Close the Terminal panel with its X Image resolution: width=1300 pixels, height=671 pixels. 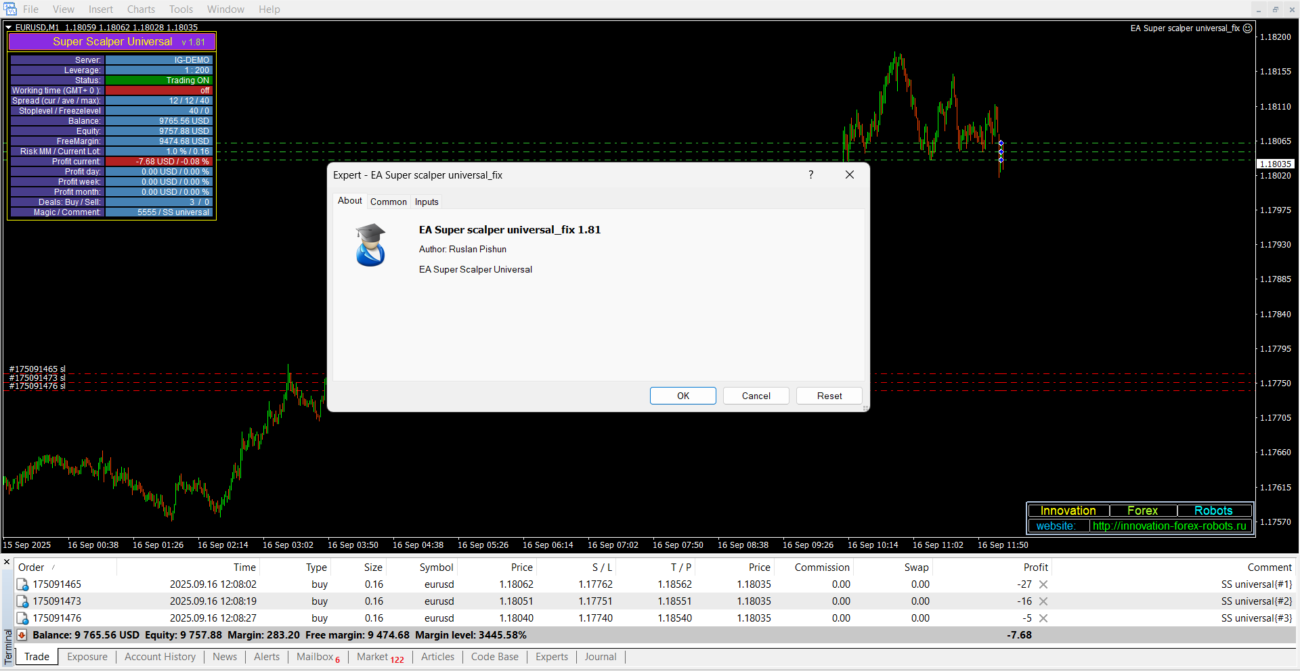click(x=7, y=562)
